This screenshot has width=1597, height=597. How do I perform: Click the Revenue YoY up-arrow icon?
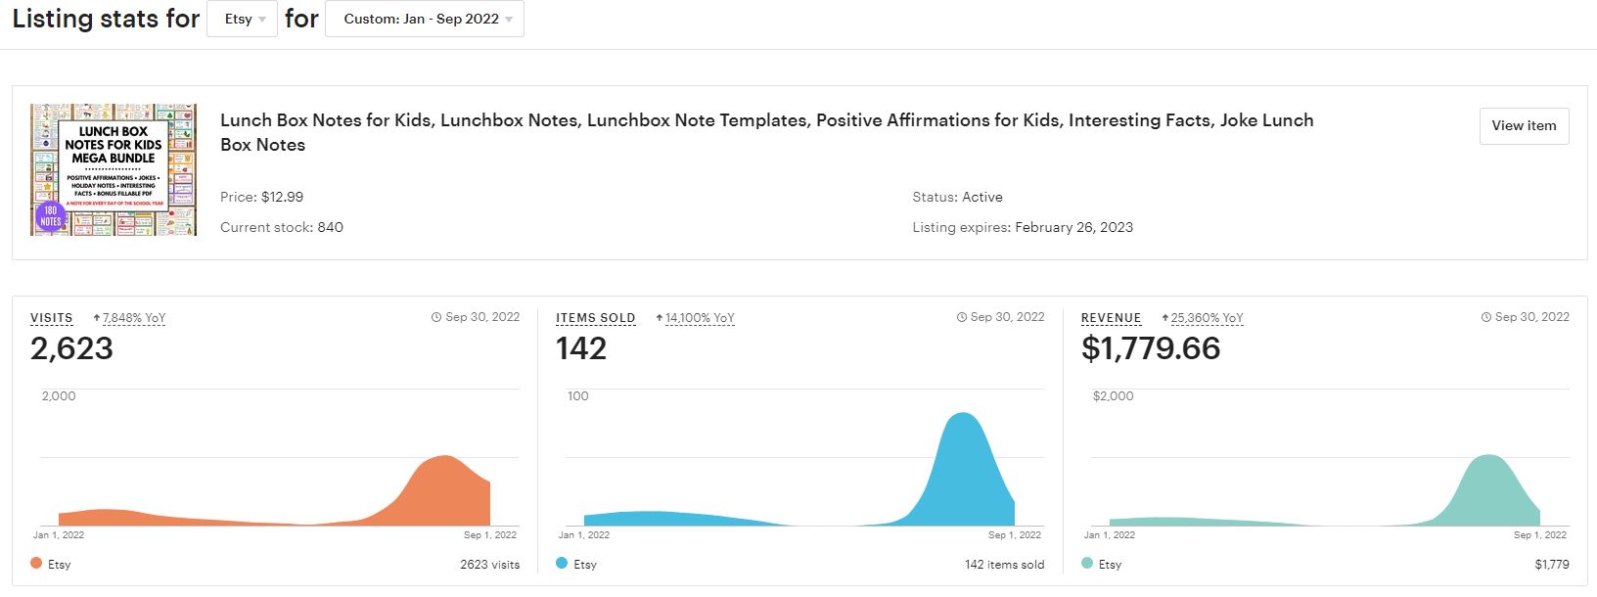tap(1165, 318)
